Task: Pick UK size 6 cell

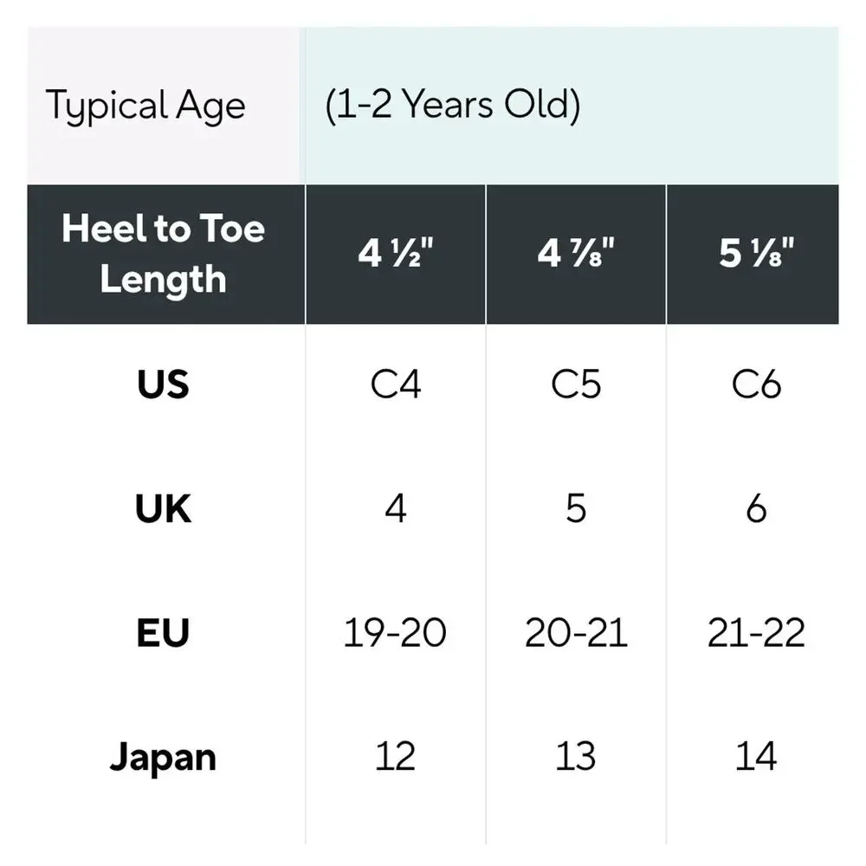Action: (756, 508)
